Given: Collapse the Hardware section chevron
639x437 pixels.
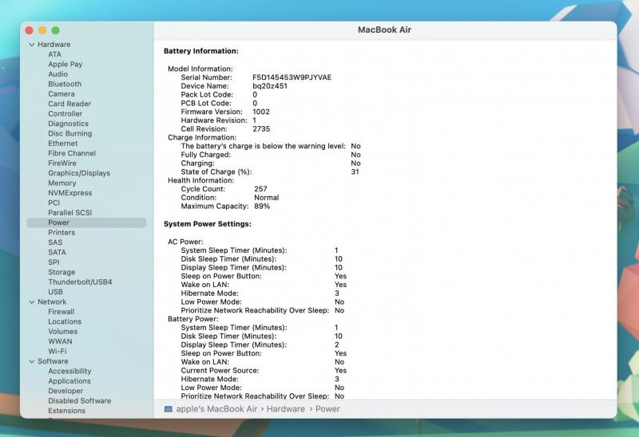Looking at the screenshot, I should (32, 45).
